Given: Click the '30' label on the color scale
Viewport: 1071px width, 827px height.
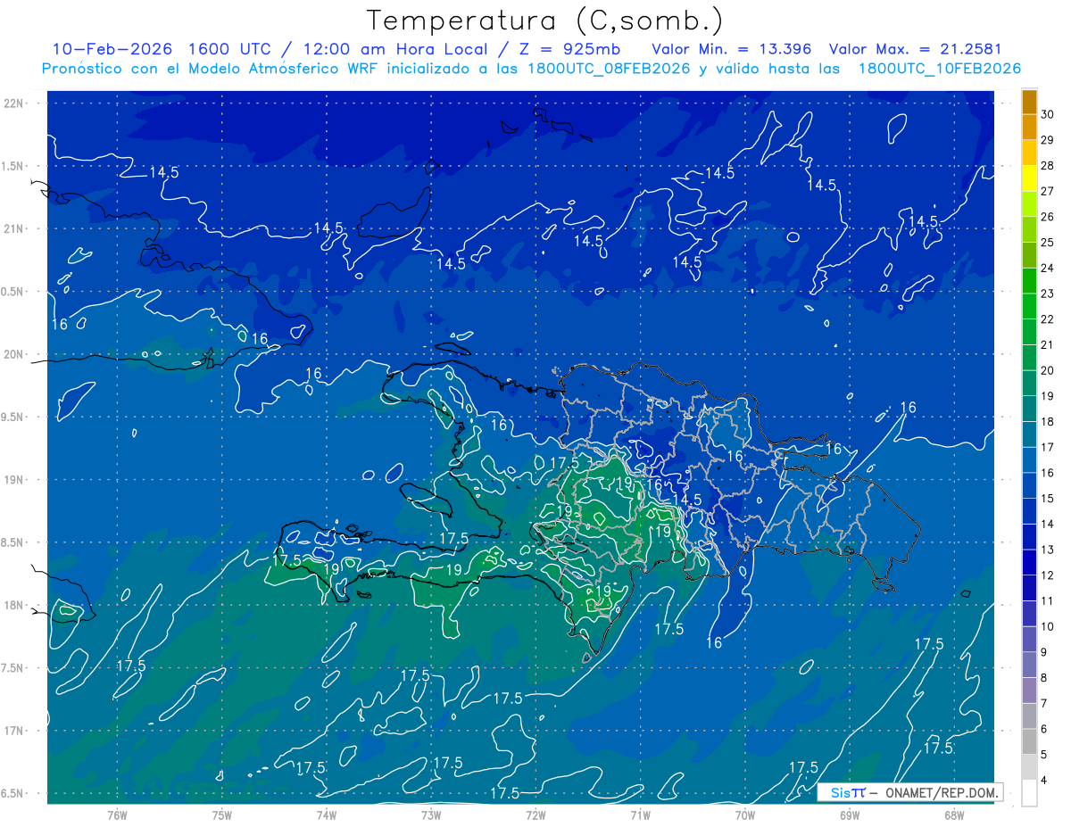Looking at the screenshot, I should 1048,114.
